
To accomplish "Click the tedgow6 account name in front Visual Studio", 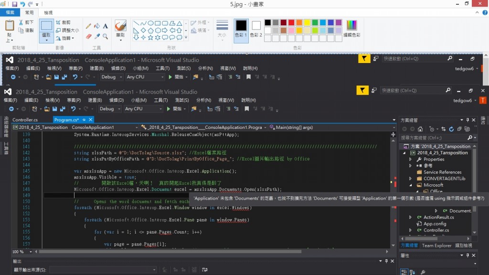I will pos(462,100).
